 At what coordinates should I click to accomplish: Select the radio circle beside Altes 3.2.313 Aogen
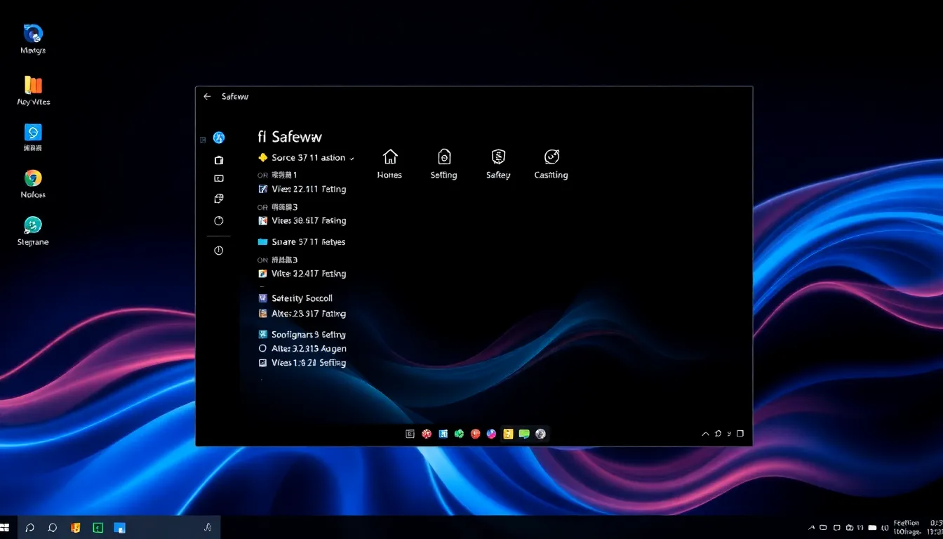click(x=263, y=348)
